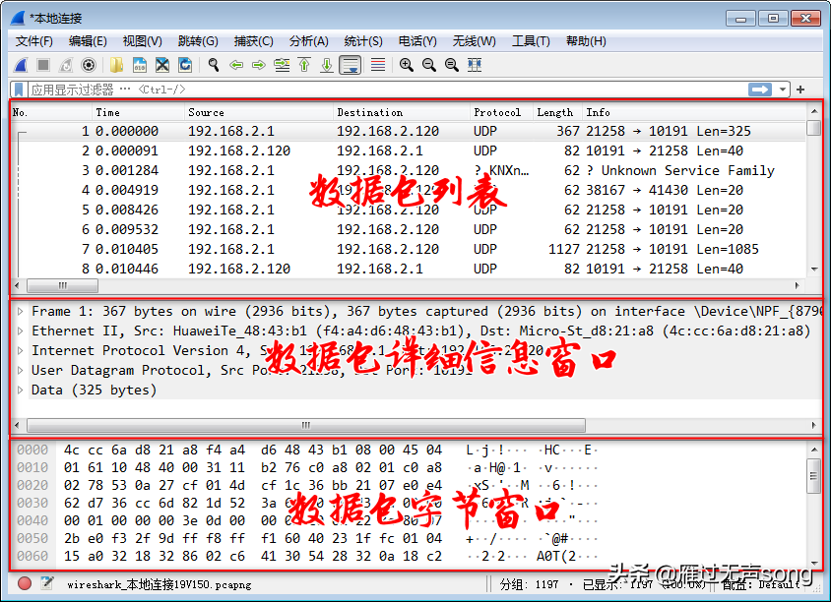Stop the running capture
Image resolution: width=831 pixels, height=602 pixels.
43,65
